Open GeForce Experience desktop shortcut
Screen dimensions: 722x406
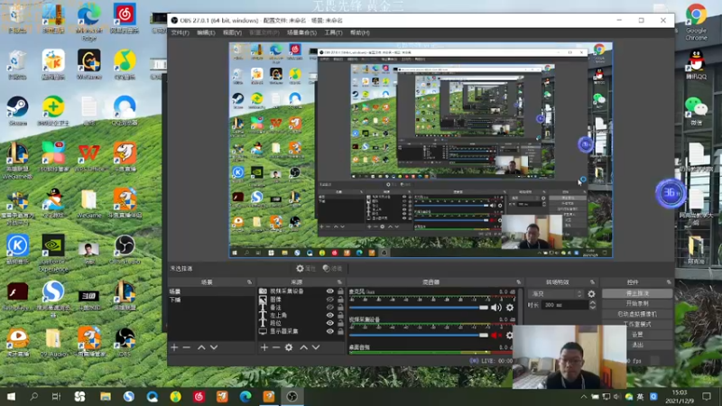(x=53, y=254)
